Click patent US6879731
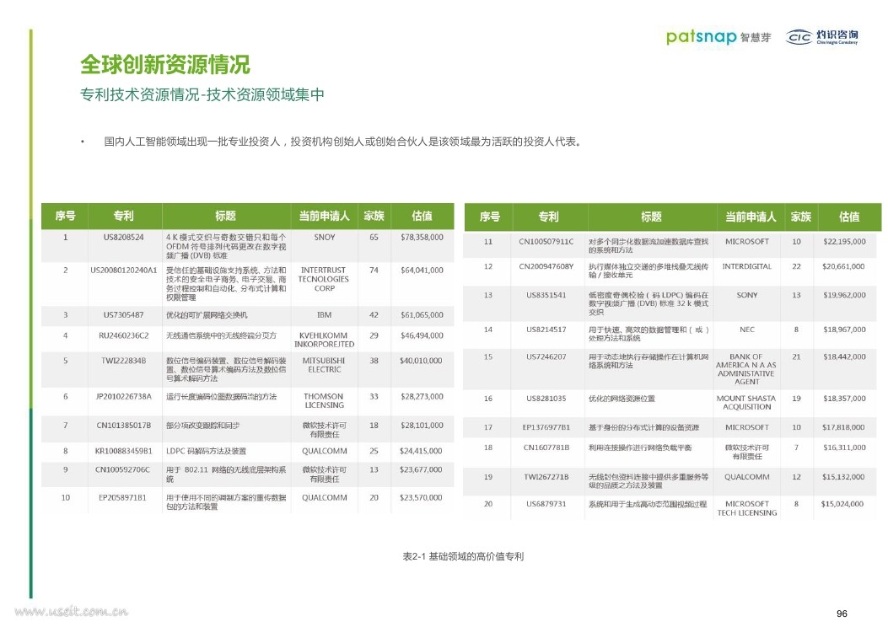888x627 pixels. coord(546,504)
